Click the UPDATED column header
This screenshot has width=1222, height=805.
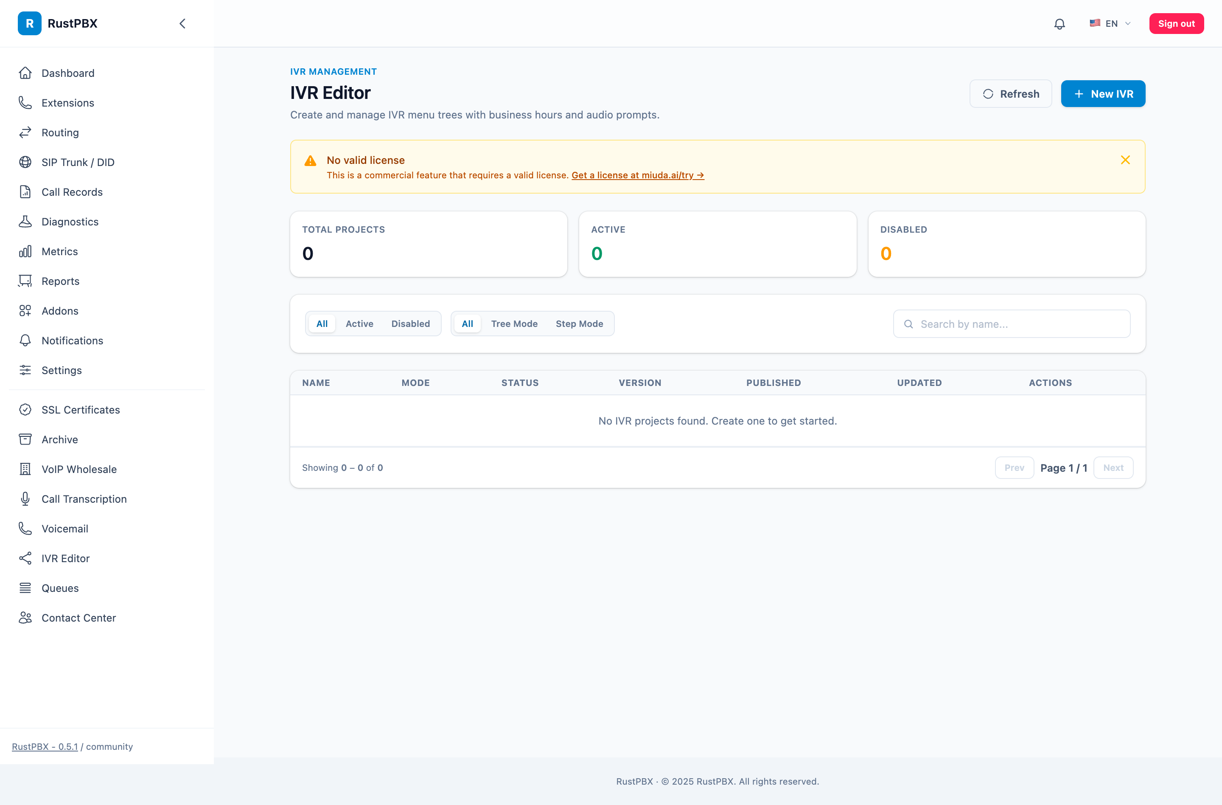pyautogui.click(x=919, y=383)
